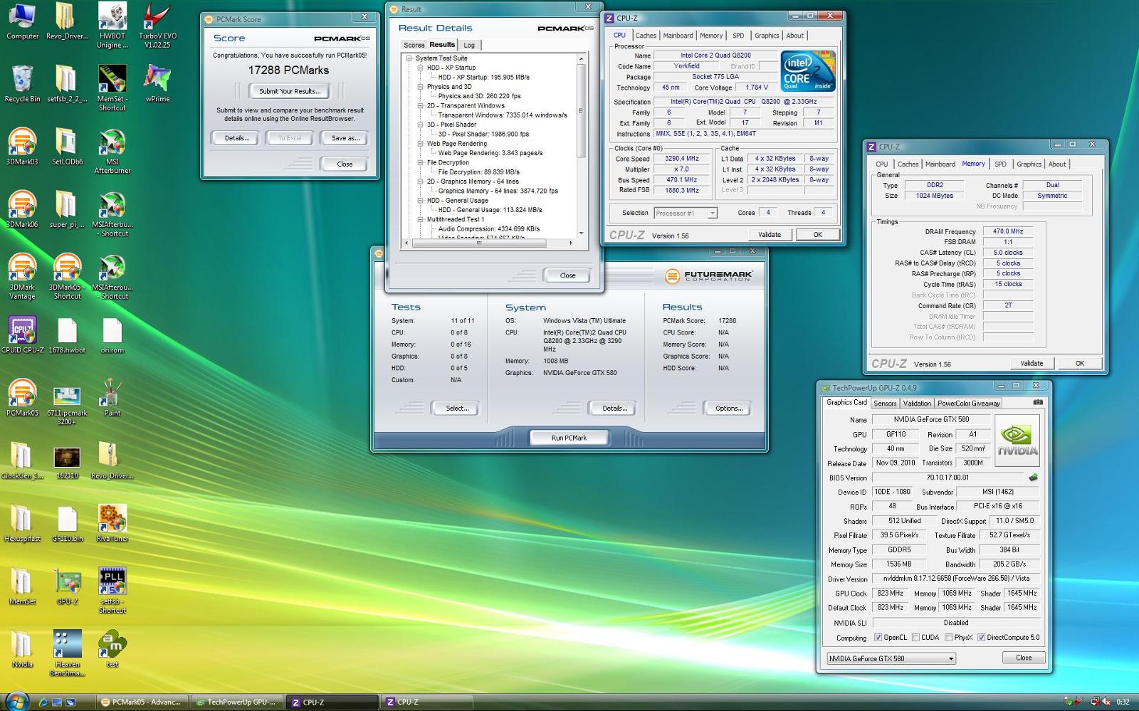Open the Windows Start orb

(16, 700)
